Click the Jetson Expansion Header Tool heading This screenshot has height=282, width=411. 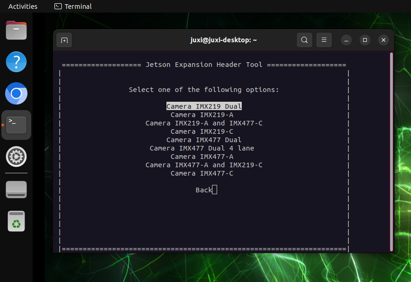[x=204, y=65]
